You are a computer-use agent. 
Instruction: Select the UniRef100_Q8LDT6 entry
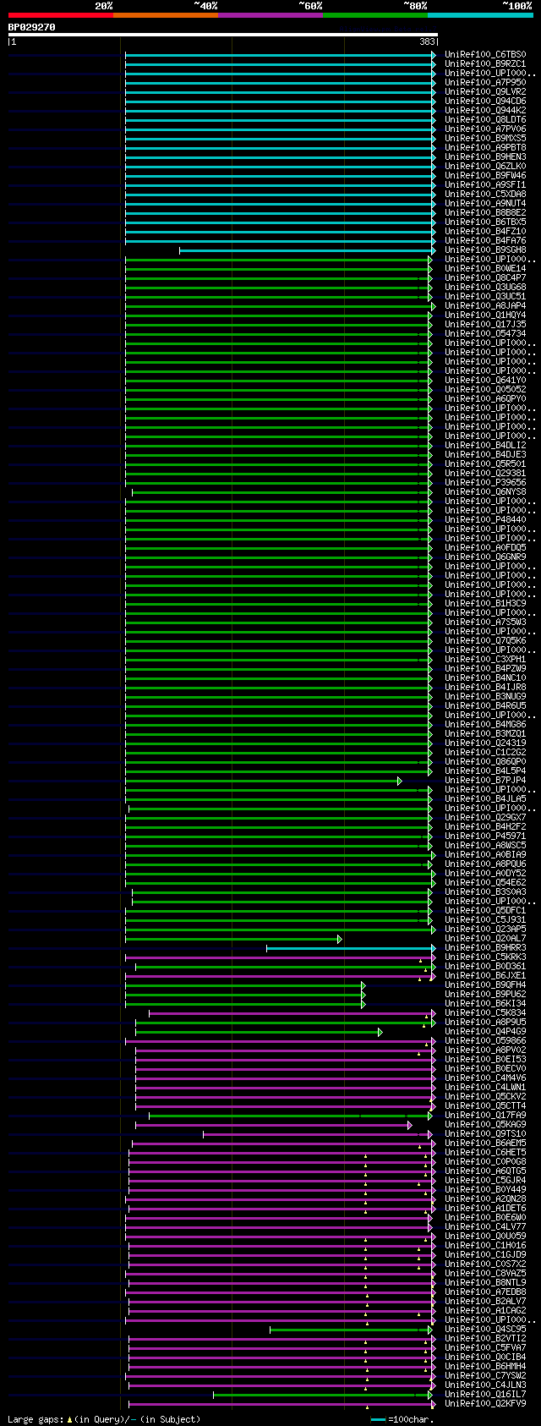click(x=485, y=120)
